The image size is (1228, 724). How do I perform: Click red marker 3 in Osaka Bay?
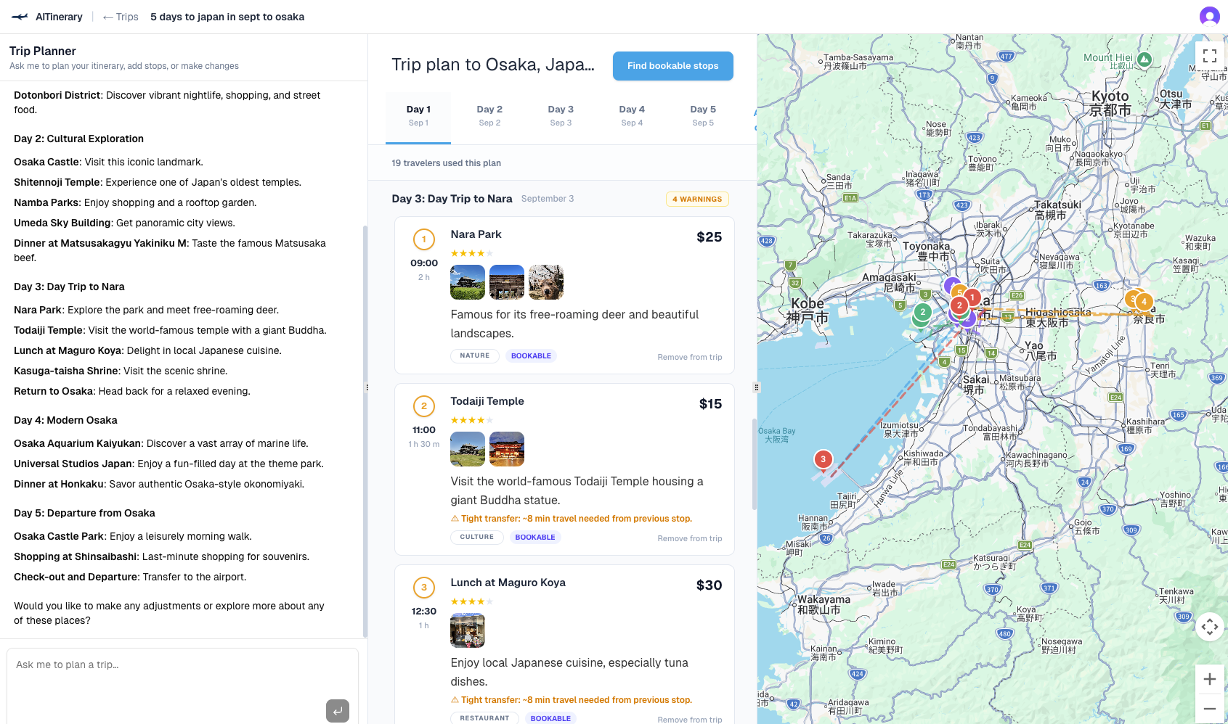(x=823, y=459)
